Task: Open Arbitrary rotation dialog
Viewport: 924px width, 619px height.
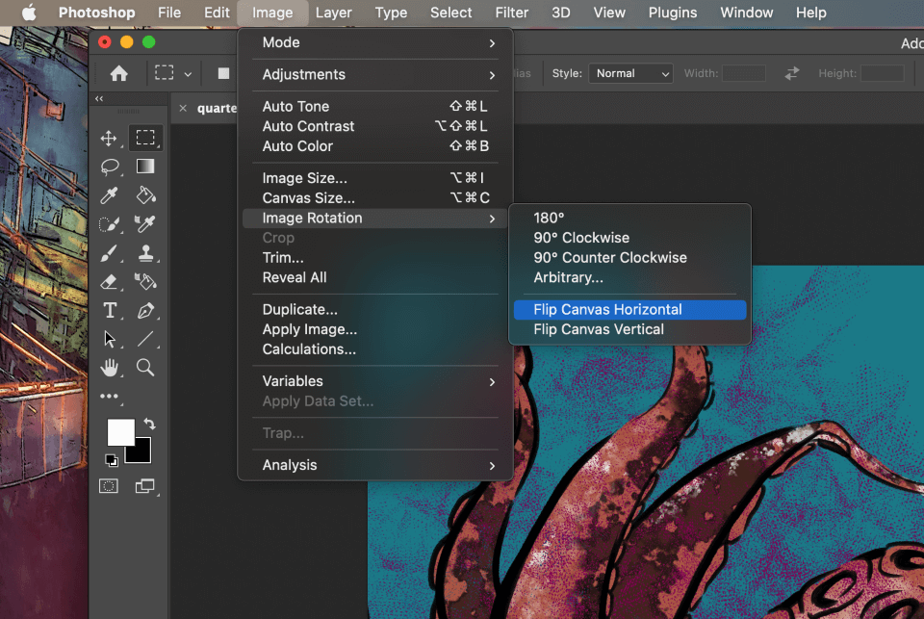Action: tap(629, 277)
